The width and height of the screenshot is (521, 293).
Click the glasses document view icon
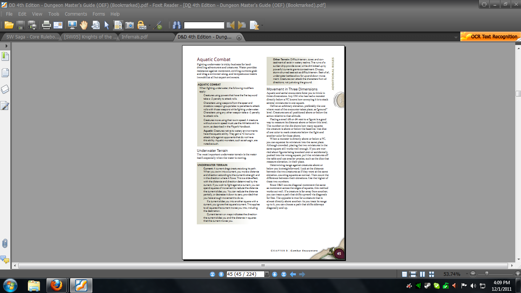[x=95, y=25]
